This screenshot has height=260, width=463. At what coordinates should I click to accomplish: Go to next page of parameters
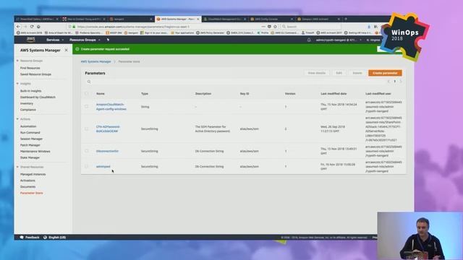tap(401, 82)
